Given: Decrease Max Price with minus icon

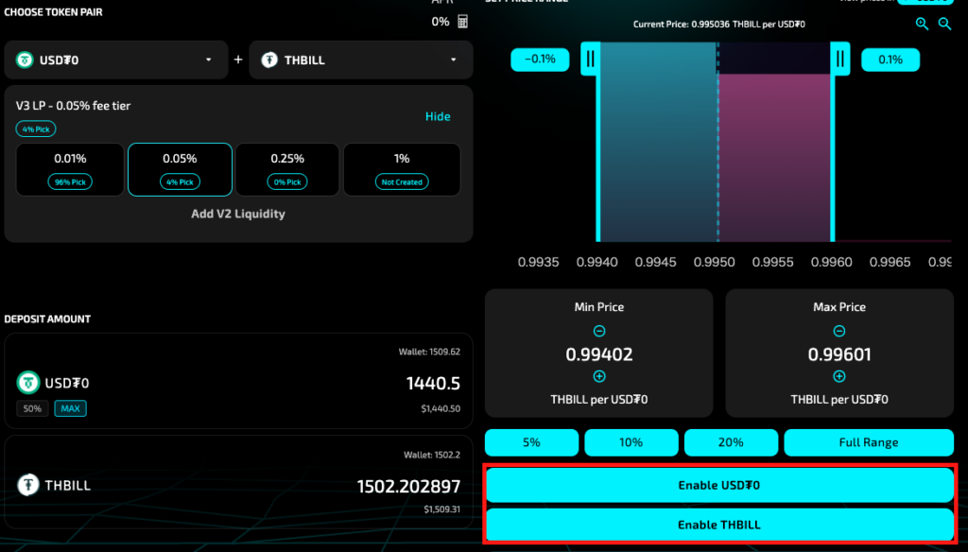Looking at the screenshot, I should tap(839, 332).
